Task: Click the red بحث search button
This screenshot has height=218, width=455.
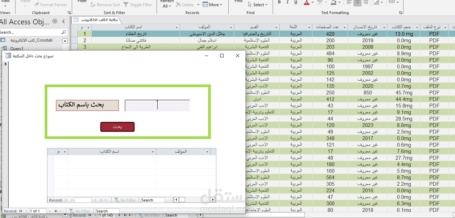Action: click(117, 127)
